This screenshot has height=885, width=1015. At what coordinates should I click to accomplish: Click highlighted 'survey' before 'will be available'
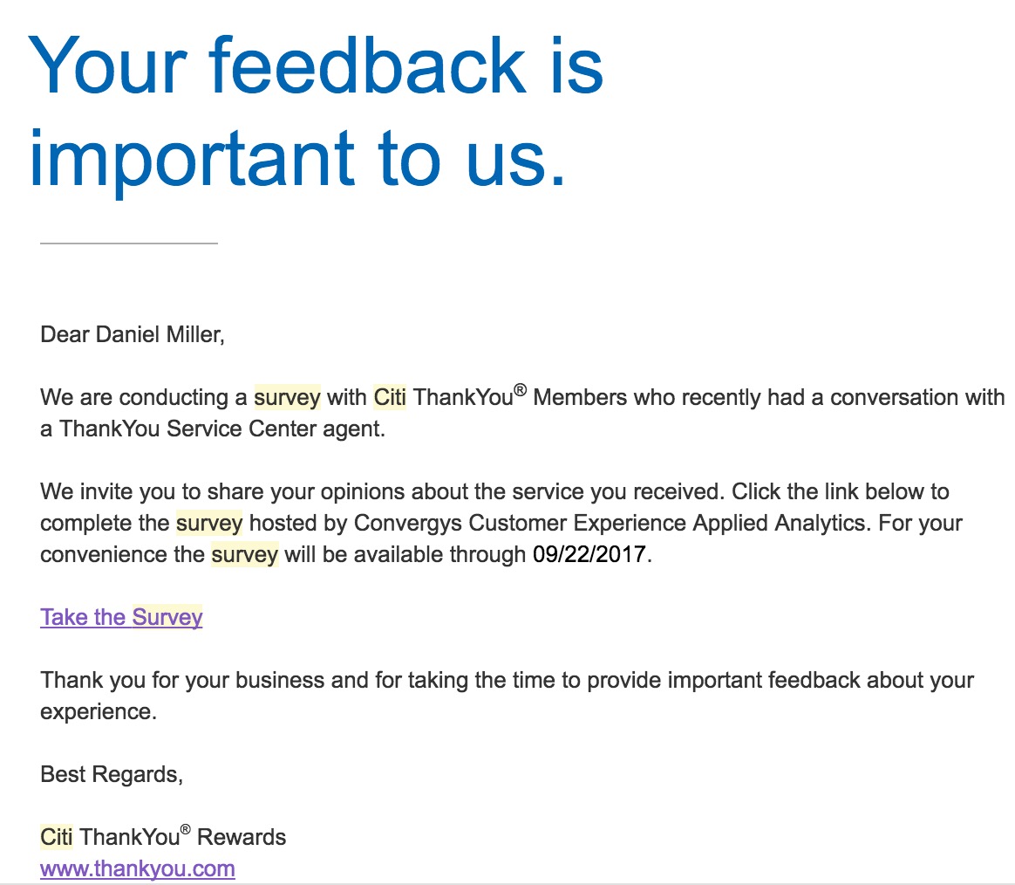pyautogui.click(x=244, y=554)
